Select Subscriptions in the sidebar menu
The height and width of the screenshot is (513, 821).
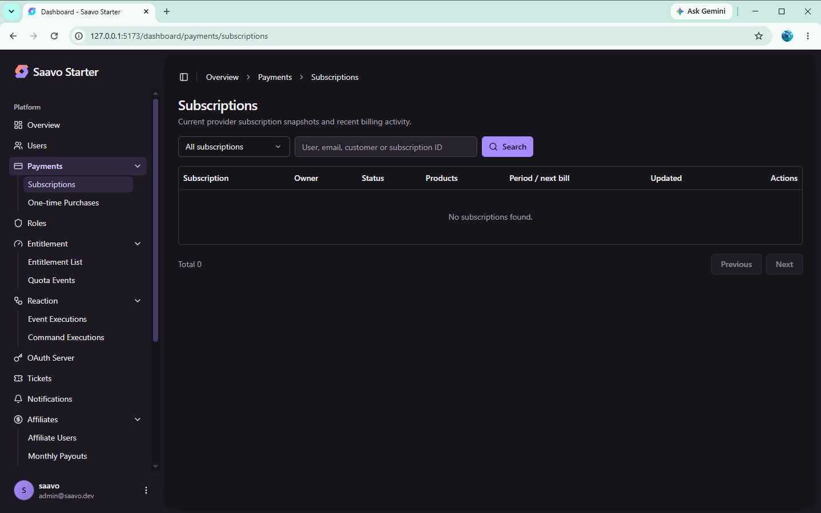coord(78,184)
